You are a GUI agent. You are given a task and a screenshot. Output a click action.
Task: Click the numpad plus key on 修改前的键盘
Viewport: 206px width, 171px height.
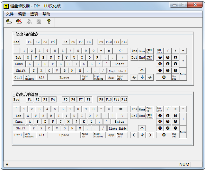(183, 61)
